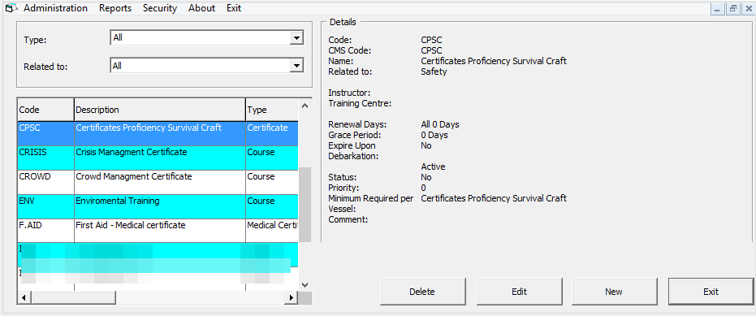Click the Certificate type cell of CPSC
Viewport: 756px width, 316px height.
[272, 133]
